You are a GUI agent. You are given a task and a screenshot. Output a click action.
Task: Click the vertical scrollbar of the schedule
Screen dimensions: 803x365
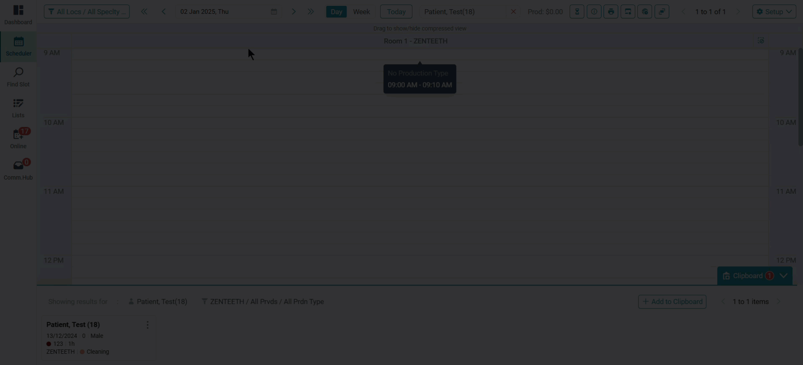(x=800, y=97)
